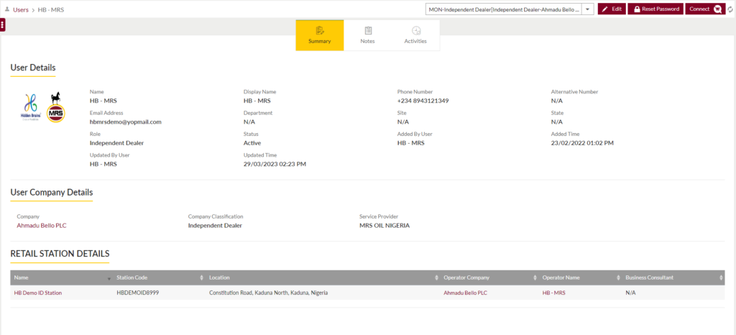
Task: Open the red three-dot side panel handle
Action: tap(2, 25)
